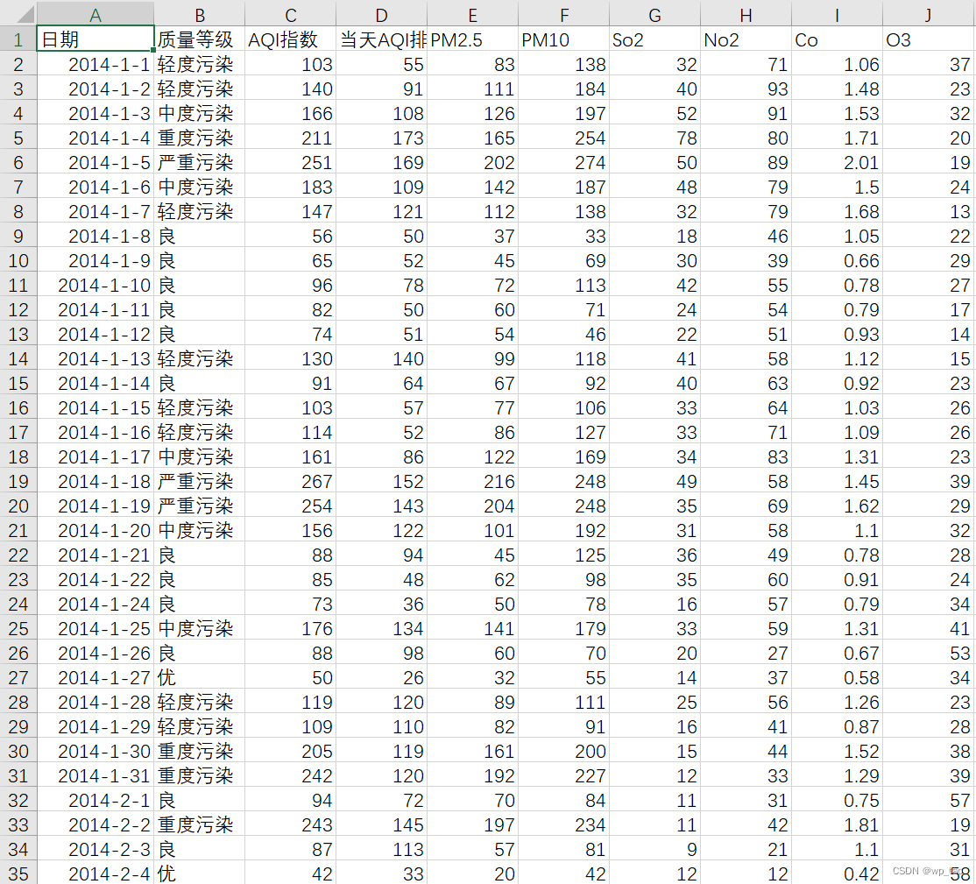This screenshot has height=884, width=976.
Task: Click PM2.5 value 197
Action: point(472,824)
